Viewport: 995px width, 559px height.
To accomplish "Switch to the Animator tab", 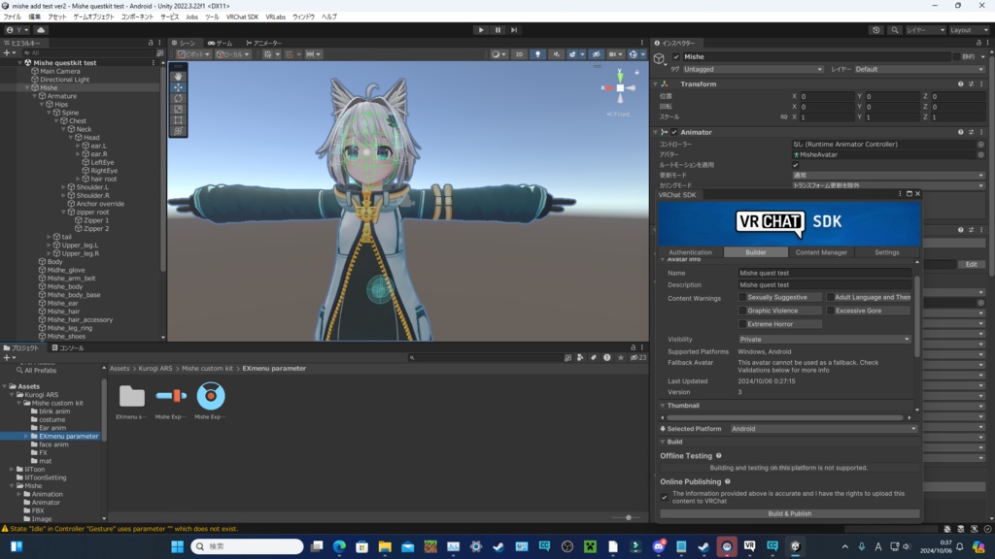I will click(263, 43).
